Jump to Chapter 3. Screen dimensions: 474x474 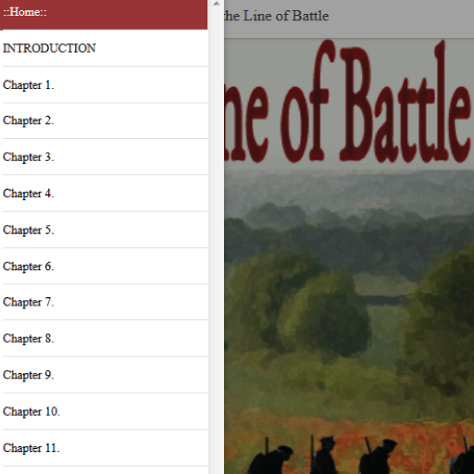[x=105, y=157]
